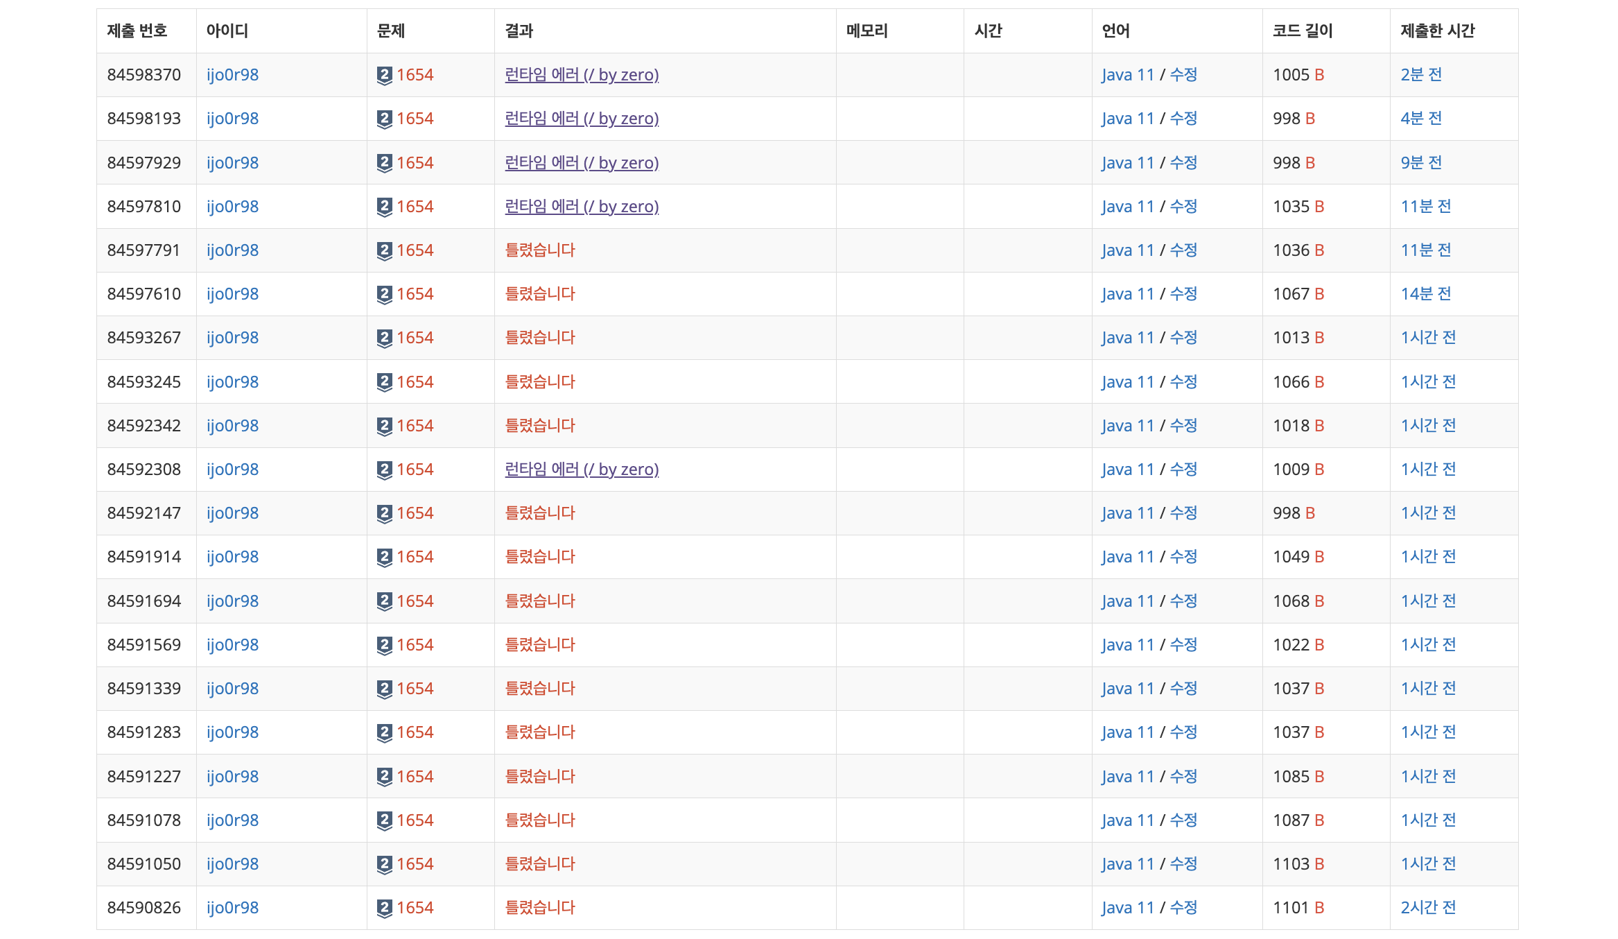Click 수정 edit link for submission 84597610
The width and height of the screenshot is (1618, 939).
(1183, 294)
